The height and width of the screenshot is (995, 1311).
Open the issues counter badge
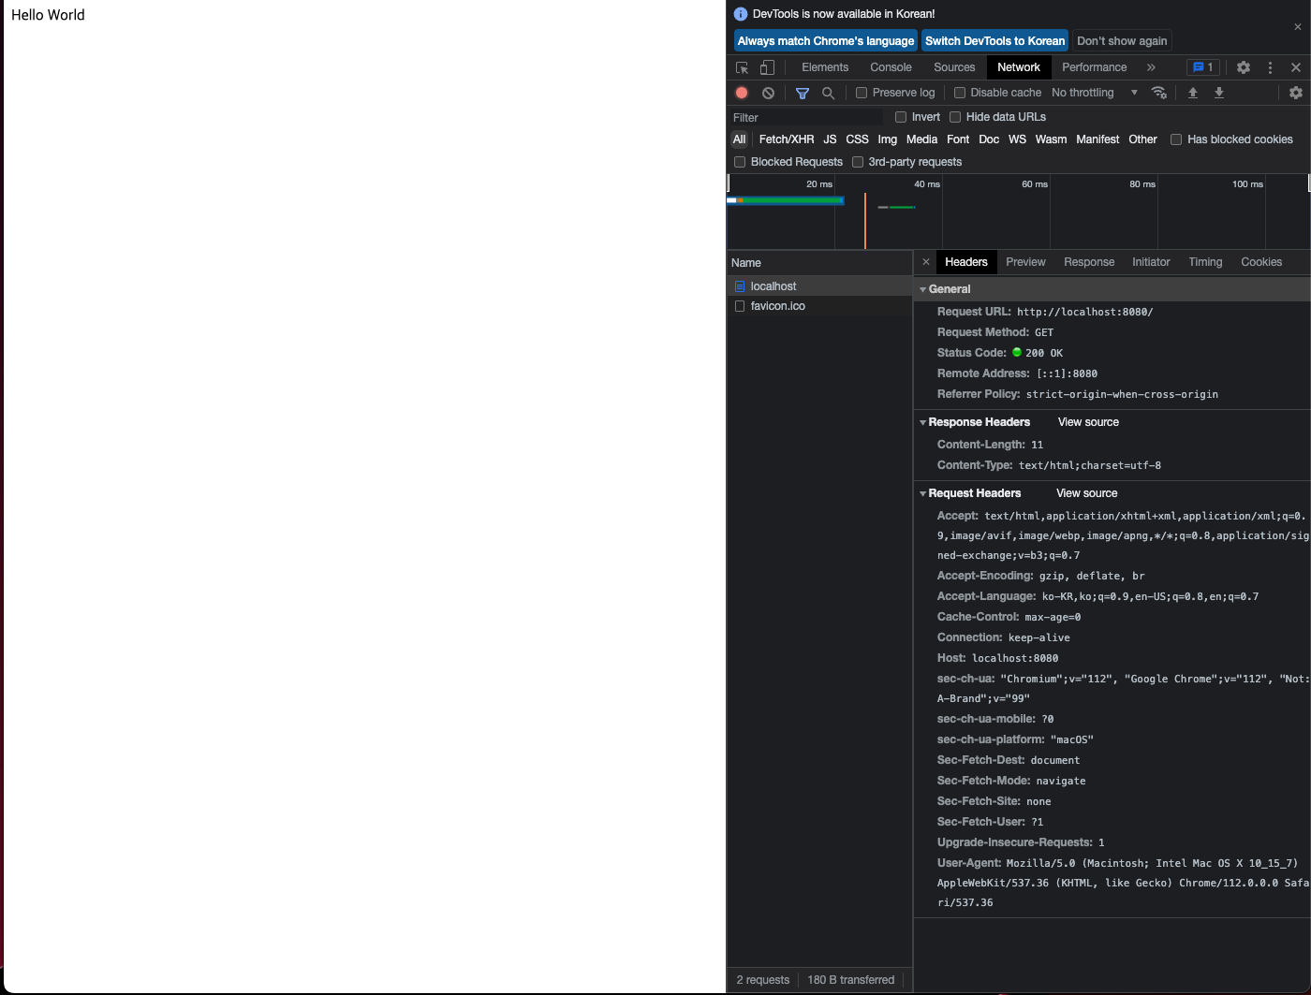pyautogui.click(x=1203, y=67)
